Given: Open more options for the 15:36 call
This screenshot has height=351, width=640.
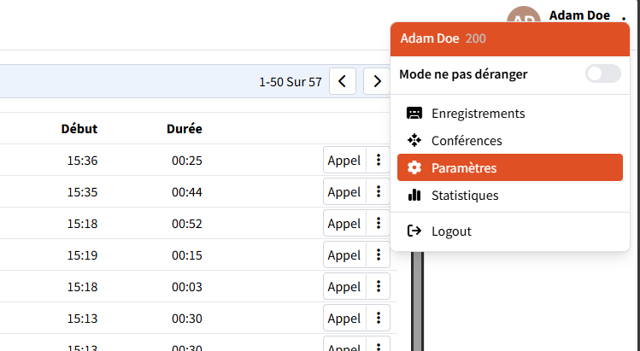Looking at the screenshot, I should click(378, 161).
